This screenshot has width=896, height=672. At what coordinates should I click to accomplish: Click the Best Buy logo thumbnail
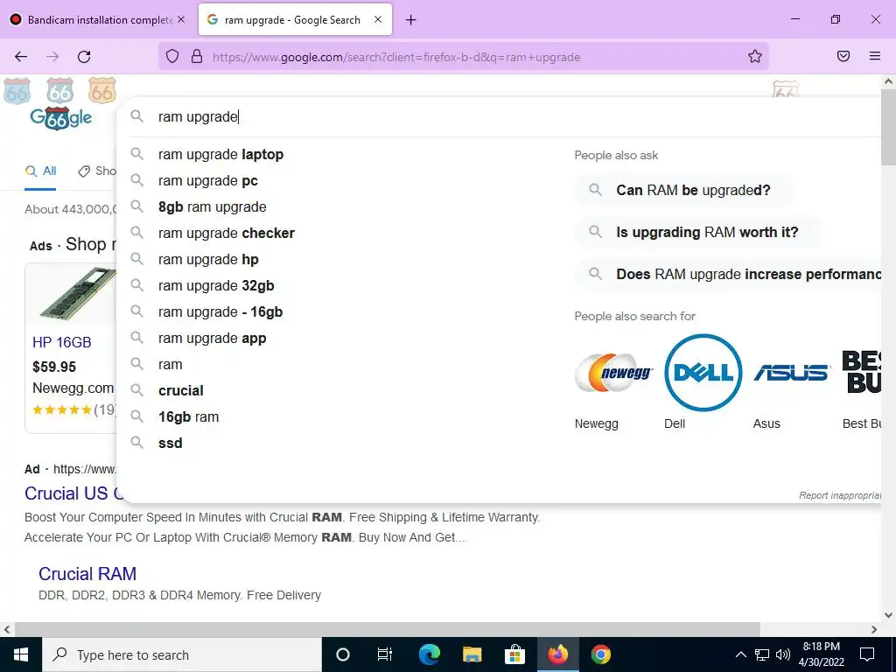tap(862, 373)
